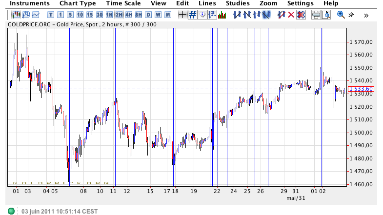Expand the toolbar overflow chevron

coord(366,15)
